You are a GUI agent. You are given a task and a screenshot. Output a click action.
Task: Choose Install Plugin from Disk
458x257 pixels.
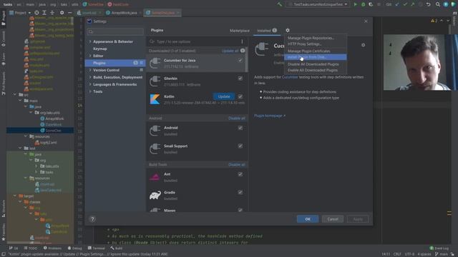(316, 57)
